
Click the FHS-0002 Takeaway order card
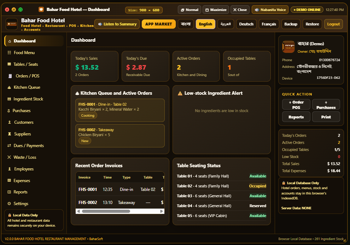[120, 136]
